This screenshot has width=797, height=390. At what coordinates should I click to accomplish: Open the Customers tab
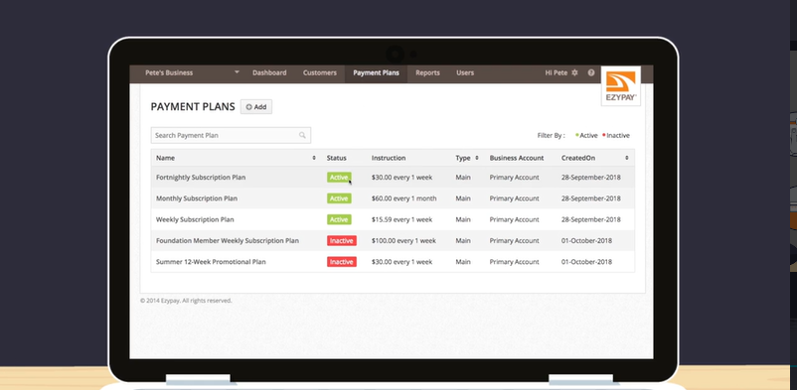[x=320, y=72]
